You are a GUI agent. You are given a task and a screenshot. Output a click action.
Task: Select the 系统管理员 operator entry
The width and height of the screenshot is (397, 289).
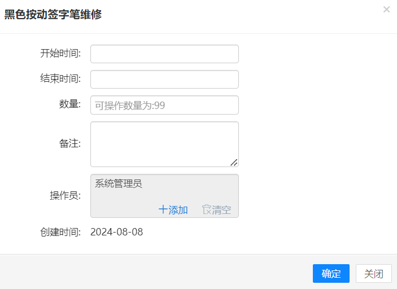tap(119, 183)
